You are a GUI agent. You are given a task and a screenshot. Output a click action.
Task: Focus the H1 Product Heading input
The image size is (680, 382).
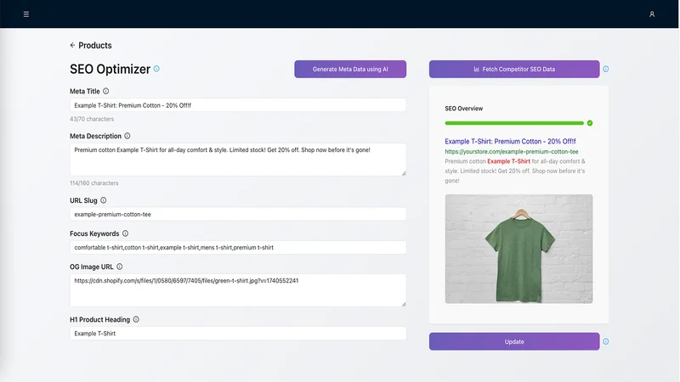pos(238,333)
